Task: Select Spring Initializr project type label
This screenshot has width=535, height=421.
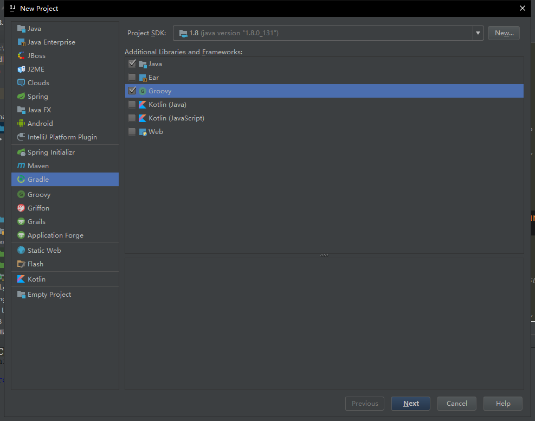Action: click(51, 152)
